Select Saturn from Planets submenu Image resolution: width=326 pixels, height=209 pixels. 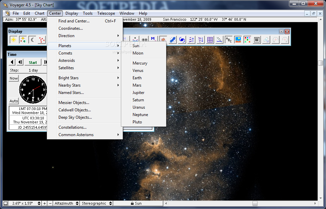click(144, 100)
